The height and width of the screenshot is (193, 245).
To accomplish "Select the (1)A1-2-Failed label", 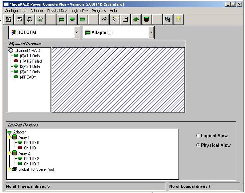I will point(31,61).
